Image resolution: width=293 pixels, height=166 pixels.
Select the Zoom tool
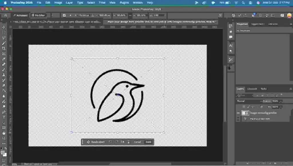[3, 138]
